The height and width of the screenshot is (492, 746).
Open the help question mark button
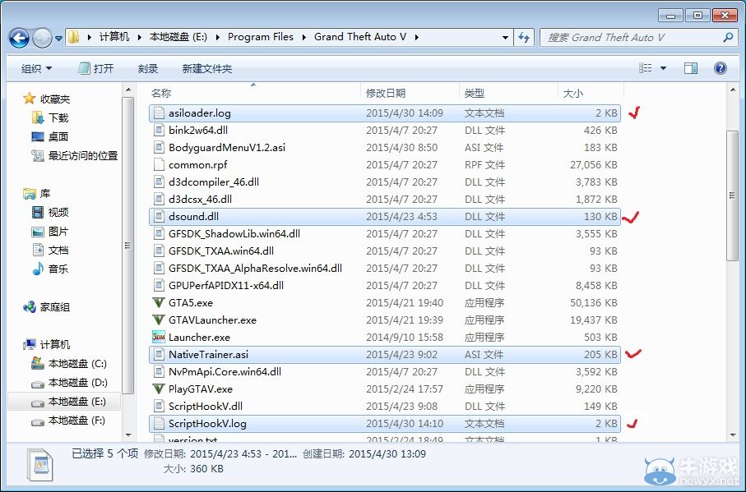pos(721,68)
